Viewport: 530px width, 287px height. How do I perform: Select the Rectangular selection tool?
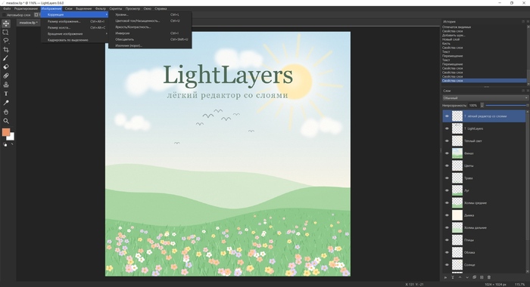(x=6, y=32)
